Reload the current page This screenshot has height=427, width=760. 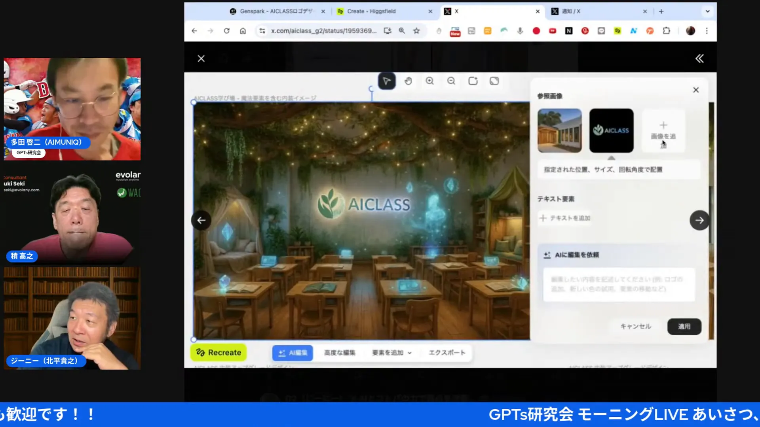point(226,31)
